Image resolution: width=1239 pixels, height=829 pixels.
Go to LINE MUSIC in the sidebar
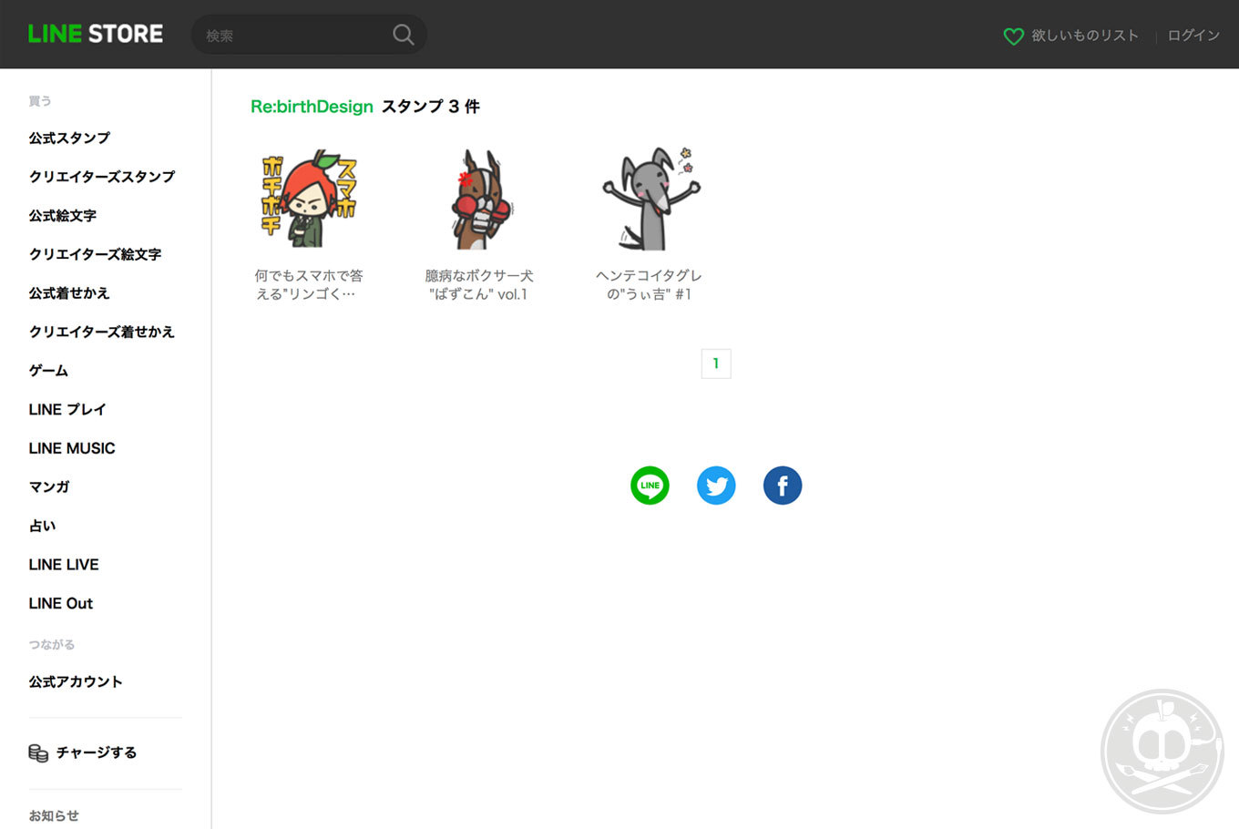pos(72,448)
